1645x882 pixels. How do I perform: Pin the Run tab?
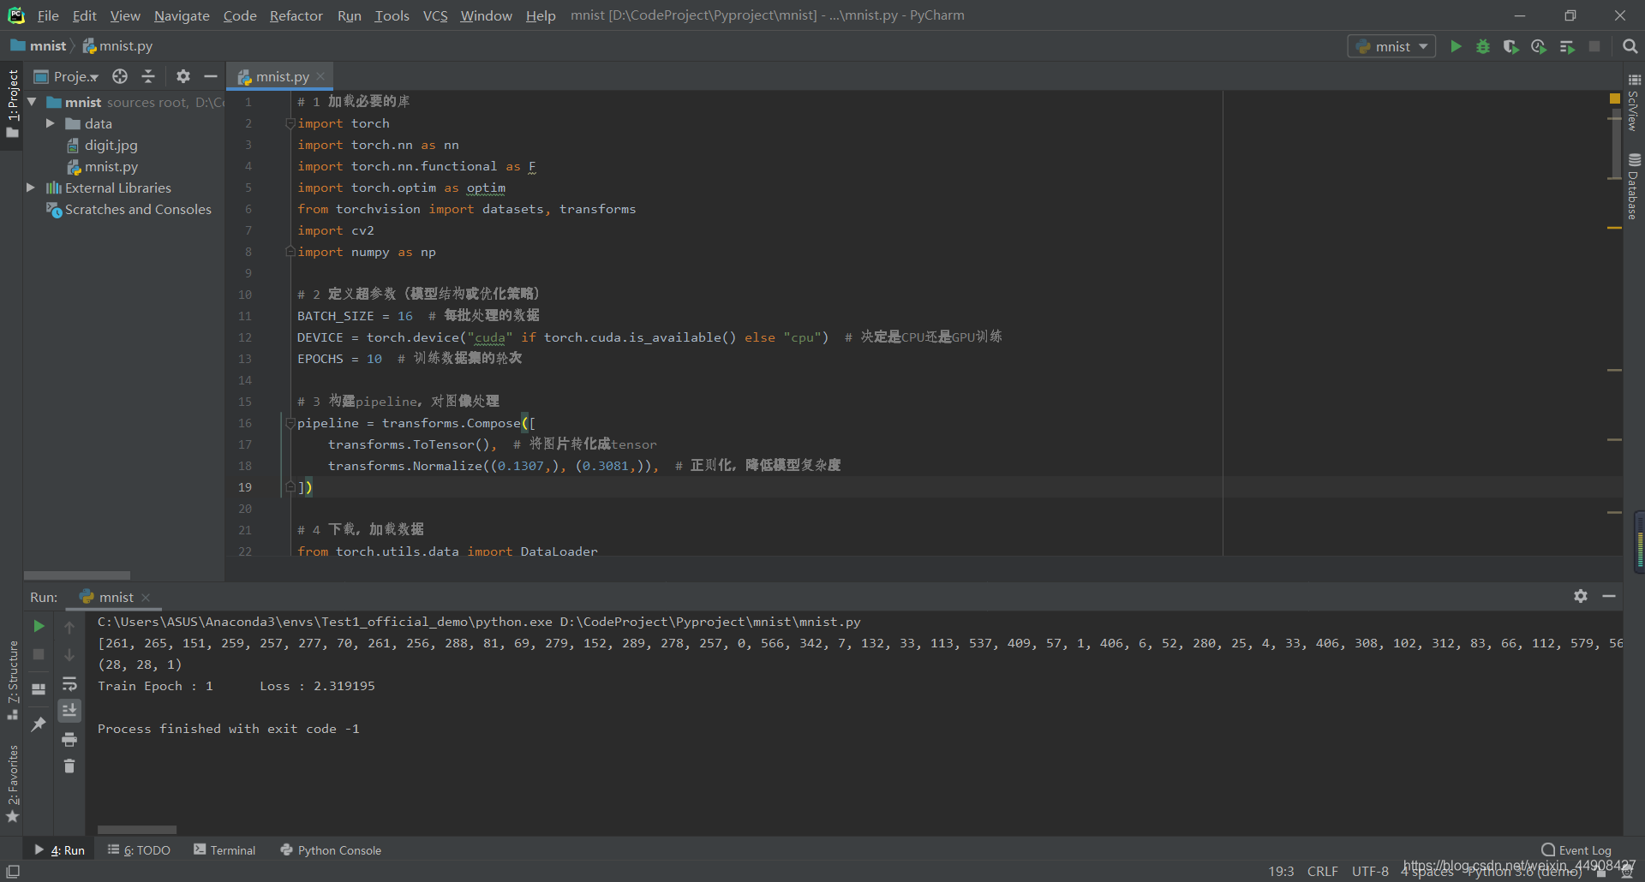coord(39,724)
